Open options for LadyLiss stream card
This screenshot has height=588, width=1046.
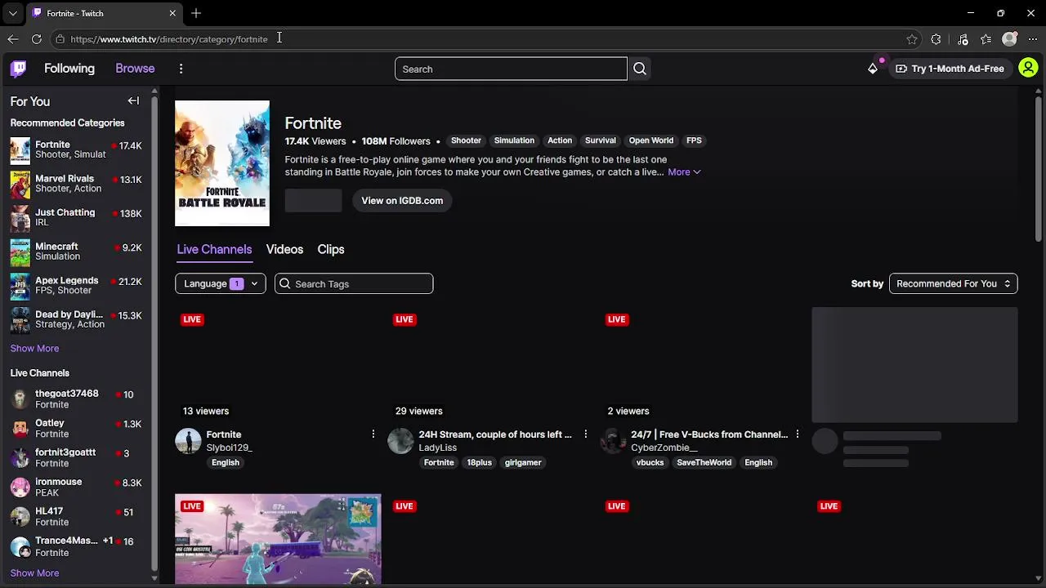coord(585,434)
